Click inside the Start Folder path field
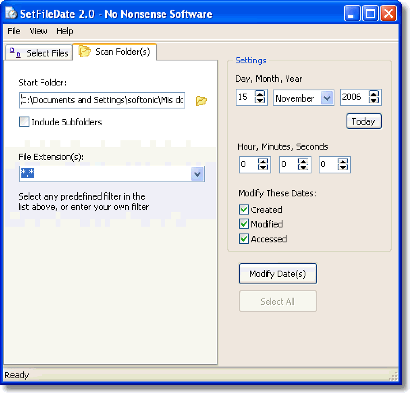Viewport: 411px width, 394px height. [102, 100]
